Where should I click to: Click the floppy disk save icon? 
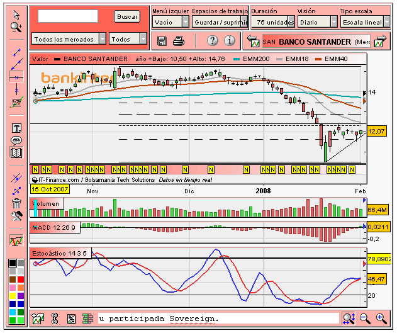tap(162, 41)
